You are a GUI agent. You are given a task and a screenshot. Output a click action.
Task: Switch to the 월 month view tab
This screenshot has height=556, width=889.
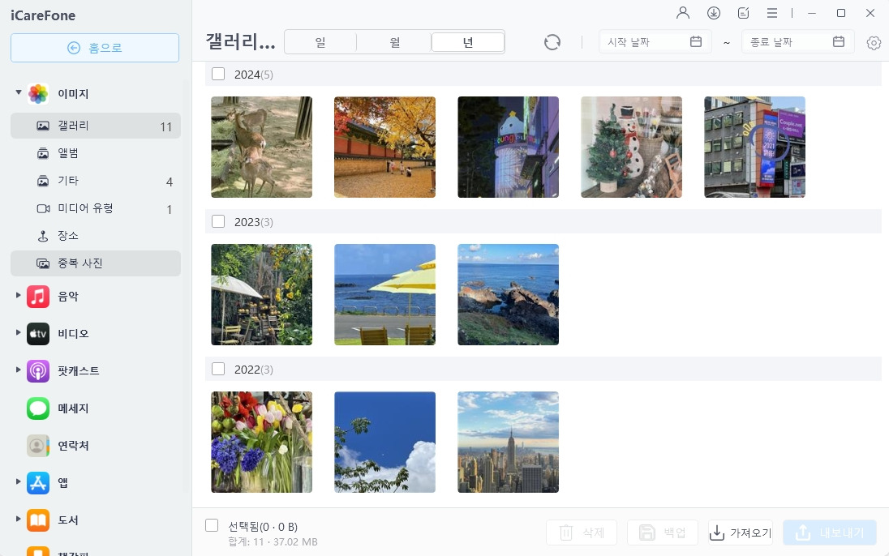tap(394, 42)
